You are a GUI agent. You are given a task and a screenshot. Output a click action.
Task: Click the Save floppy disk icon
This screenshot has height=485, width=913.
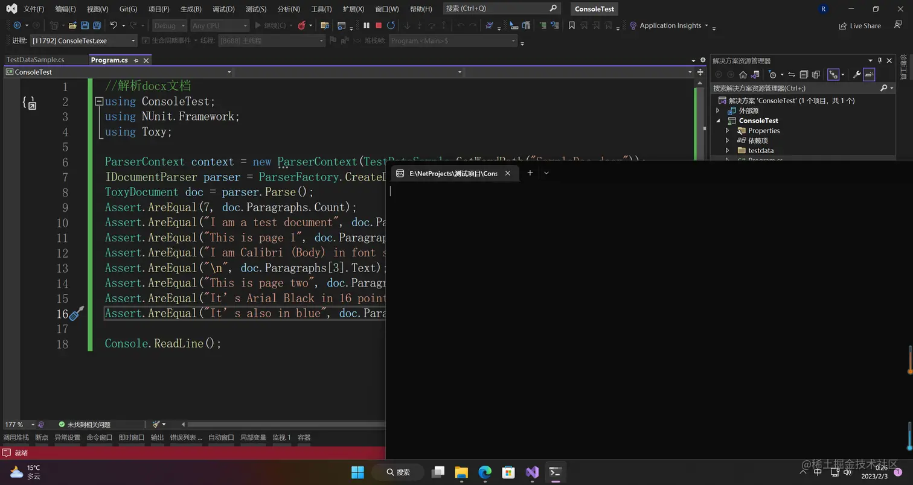click(85, 25)
